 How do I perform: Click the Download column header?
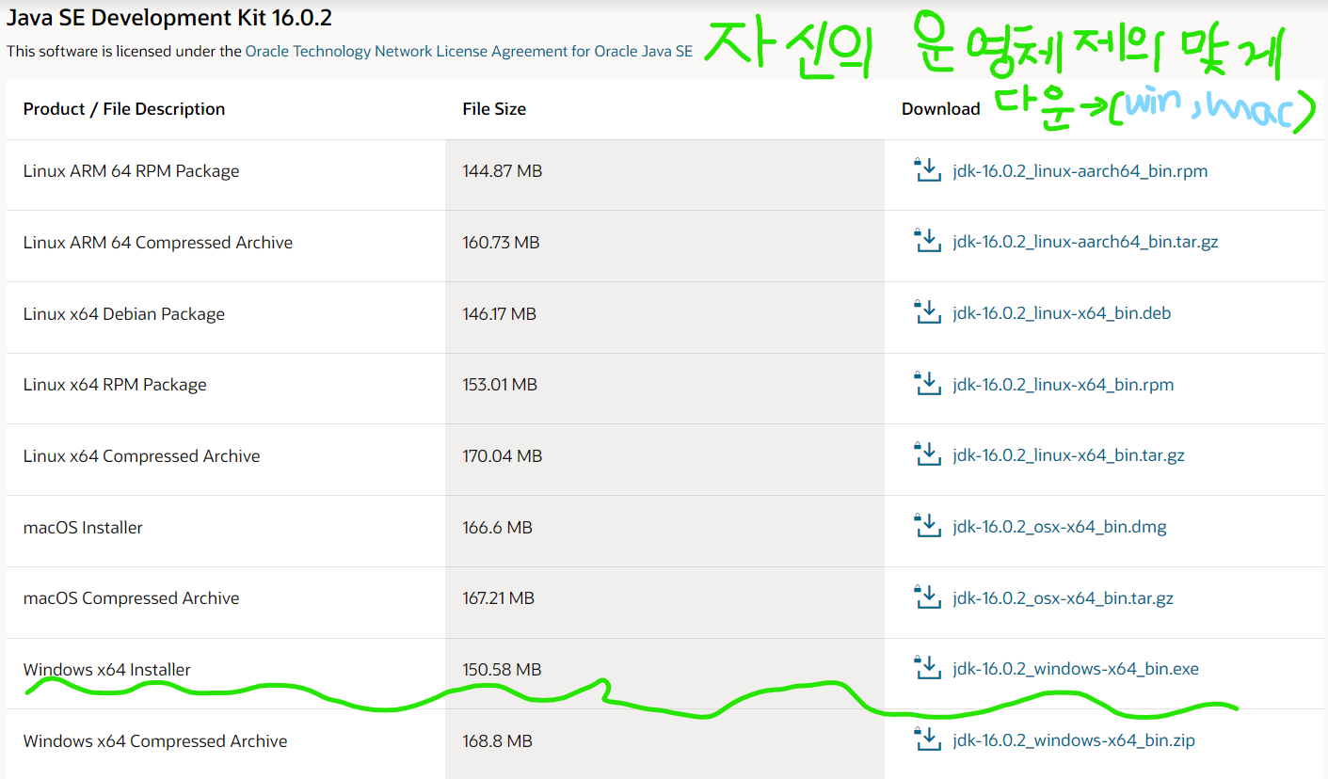pos(941,109)
